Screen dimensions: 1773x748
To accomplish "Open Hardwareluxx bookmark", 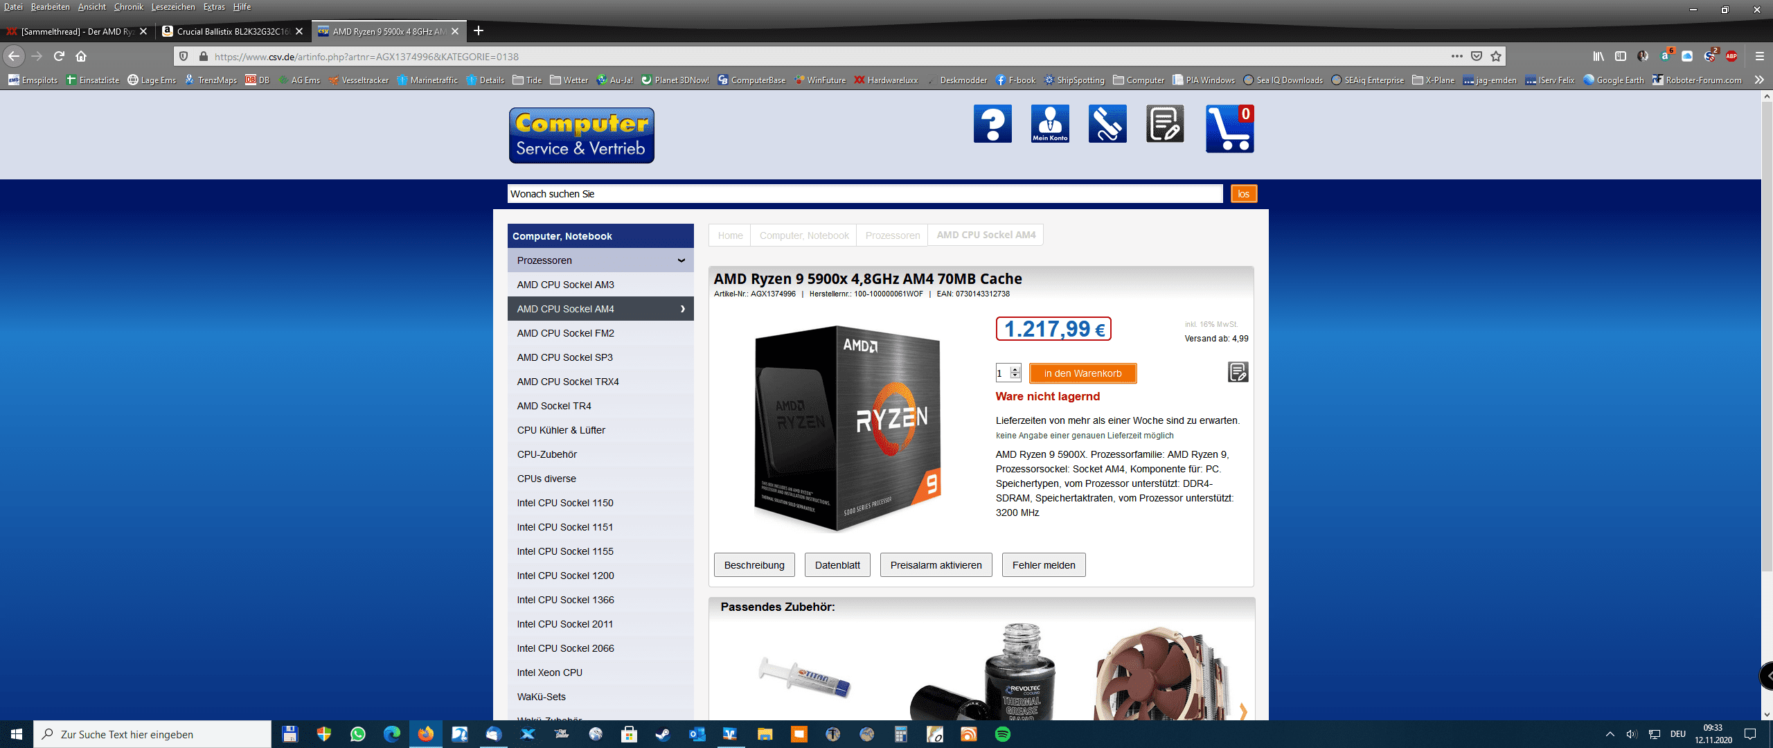I will click(886, 80).
